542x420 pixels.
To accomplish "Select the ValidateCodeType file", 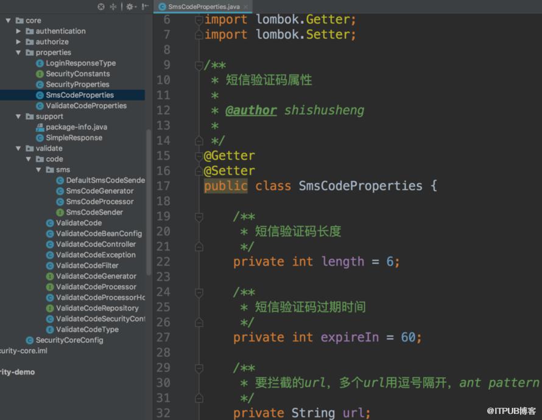I will [x=87, y=329].
